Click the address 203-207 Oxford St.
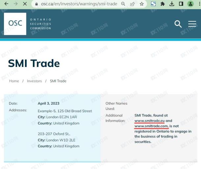The height and width of the screenshot is (169, 201). click(54, 134)
